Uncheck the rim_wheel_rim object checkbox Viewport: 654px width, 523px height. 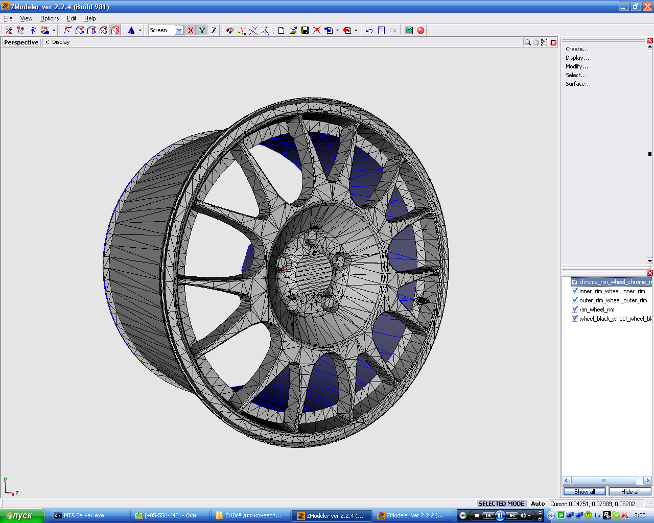(x=575, y=310)
